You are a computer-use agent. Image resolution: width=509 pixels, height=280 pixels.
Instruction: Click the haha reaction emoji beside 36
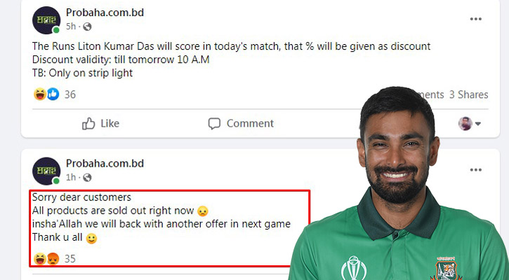pyautogui.click(x=39, y=94)
